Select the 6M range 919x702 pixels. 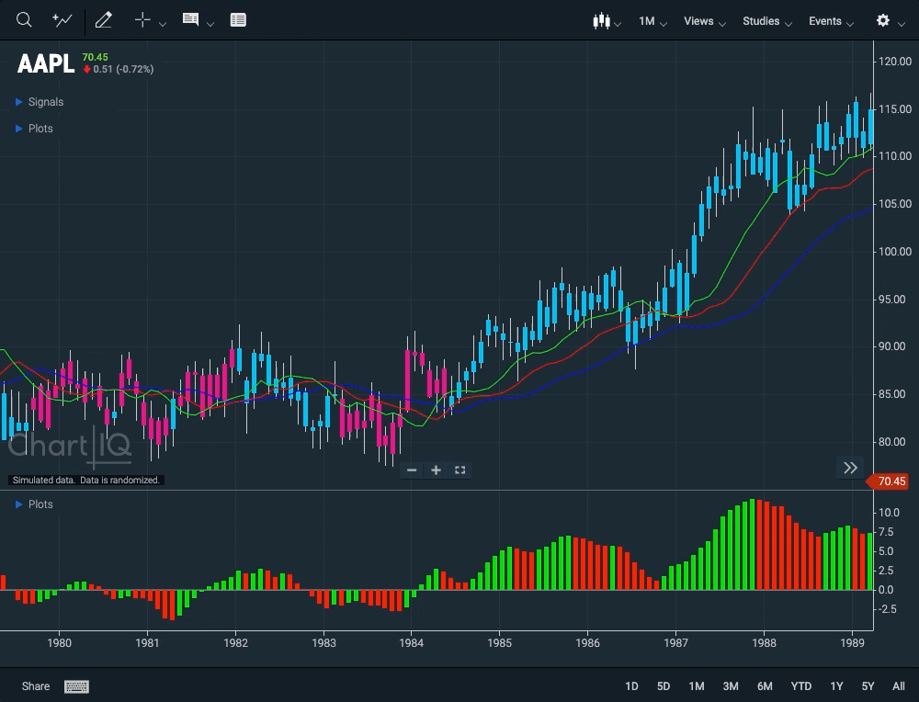(765, 686)
